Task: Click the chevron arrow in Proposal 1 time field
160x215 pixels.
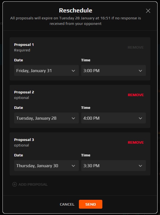Action: tap(140, 71)
